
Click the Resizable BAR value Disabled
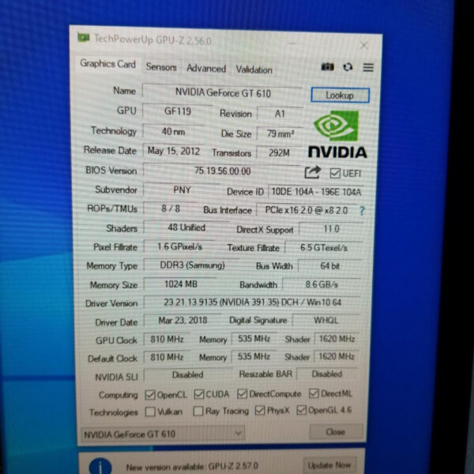click(327, 374)
